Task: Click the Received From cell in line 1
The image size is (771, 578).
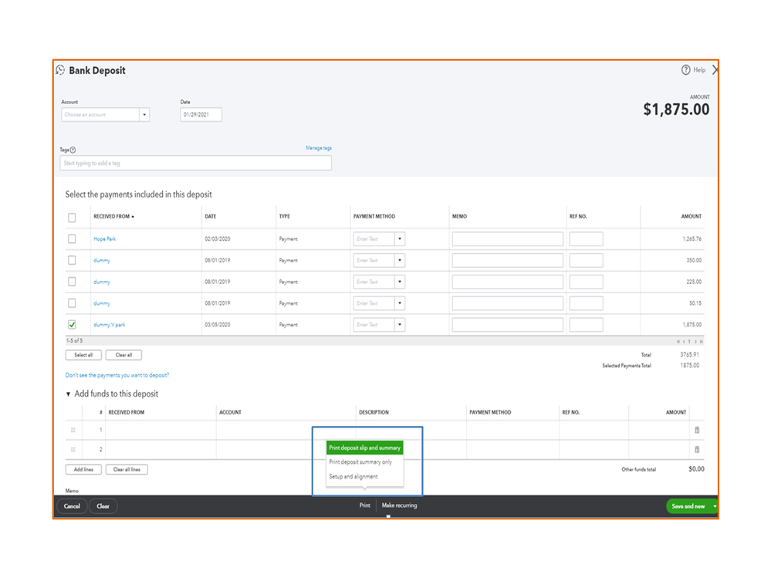Action: click(161, 430)
